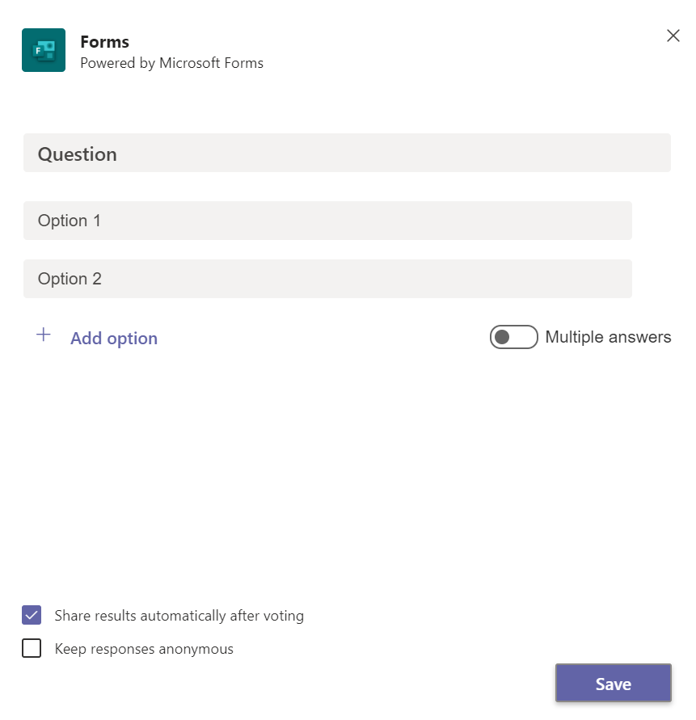Click the gray knob of the Multiple answers toggle
Viewport: 696px width, 720px height.
[502, 337]
